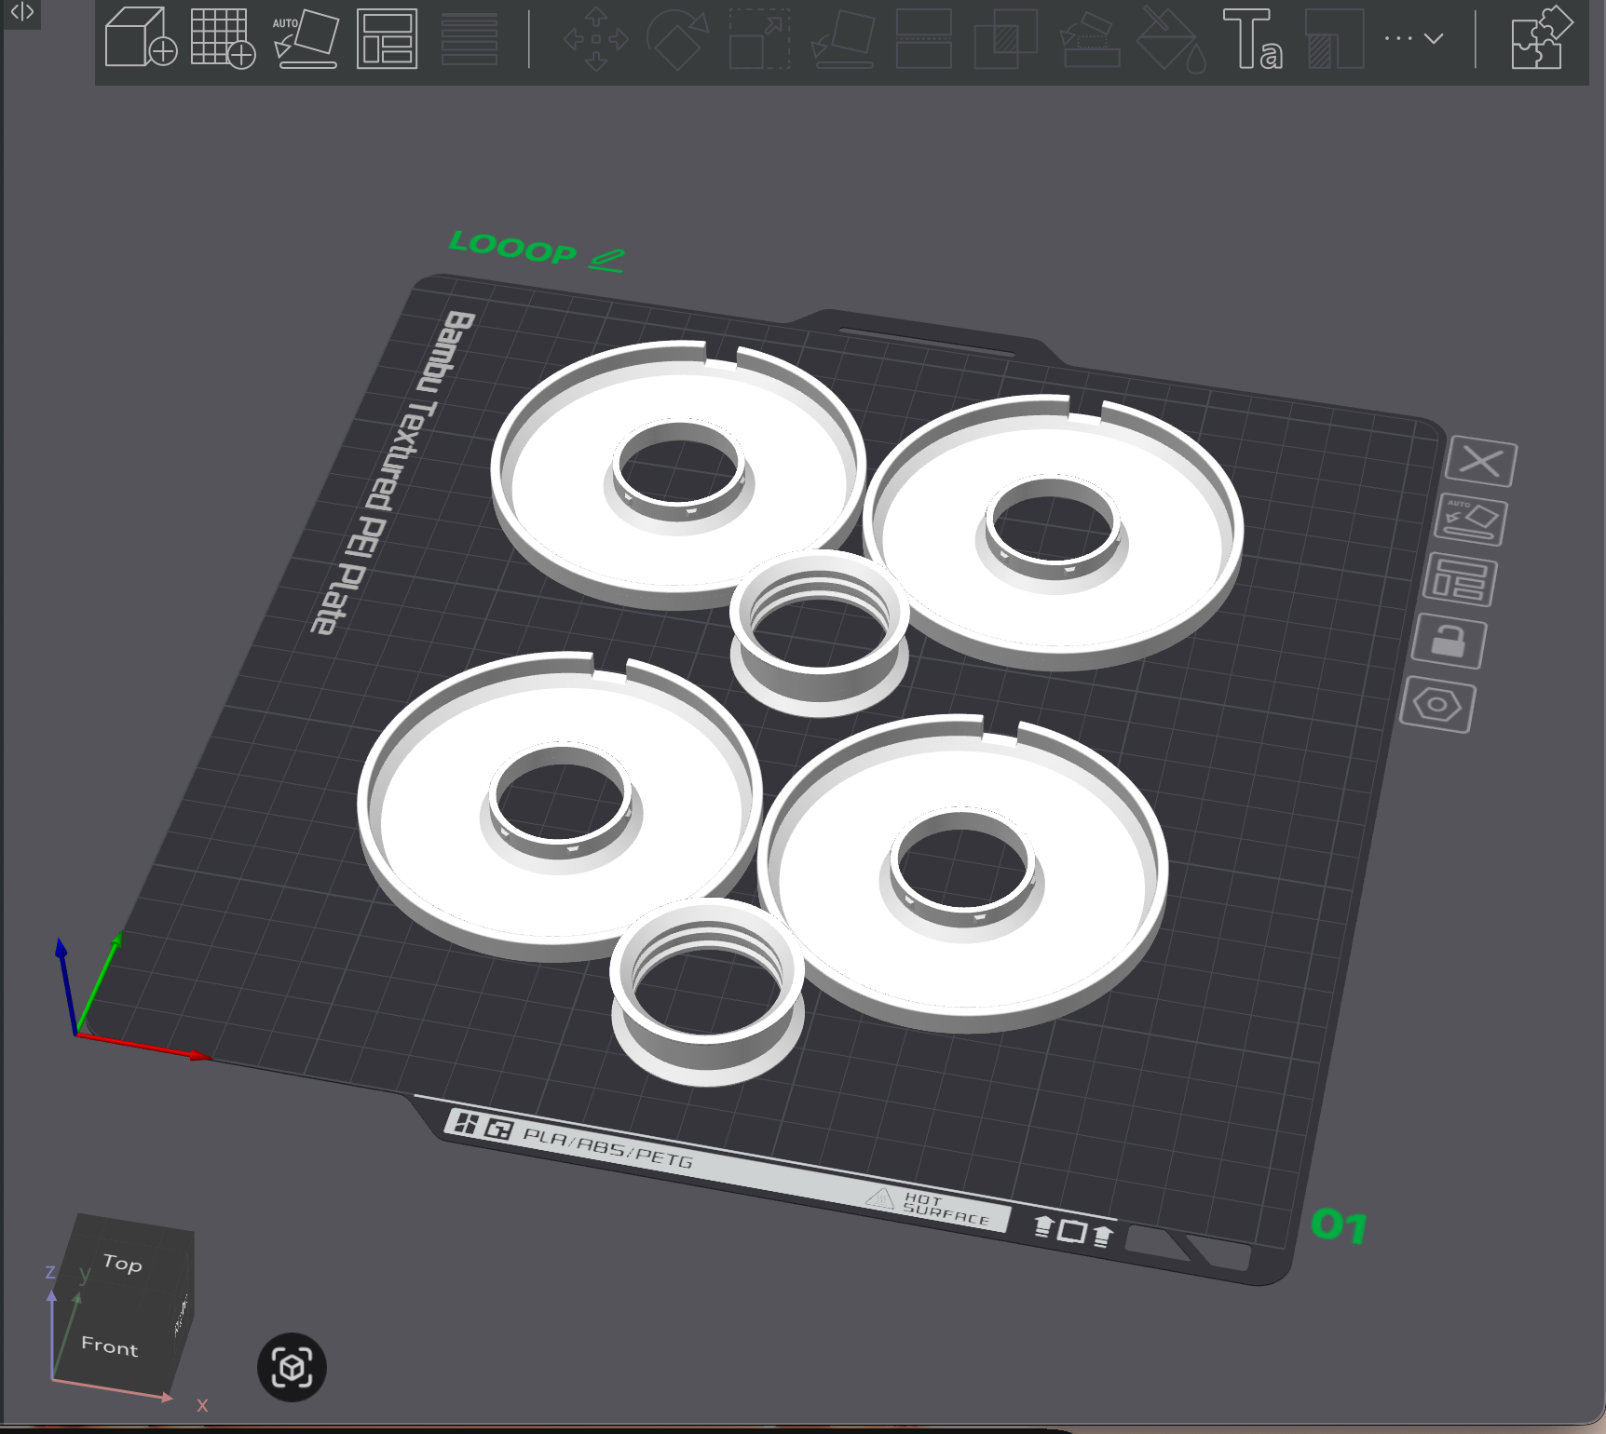
Task: Select the Scale tool
Action: click(x=759, y=39)
